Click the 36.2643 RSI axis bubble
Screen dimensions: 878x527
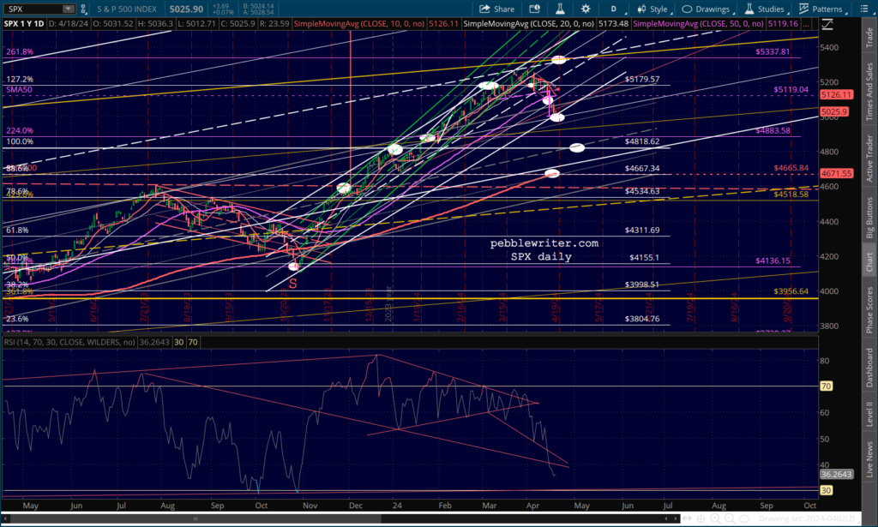click(837, 474)
